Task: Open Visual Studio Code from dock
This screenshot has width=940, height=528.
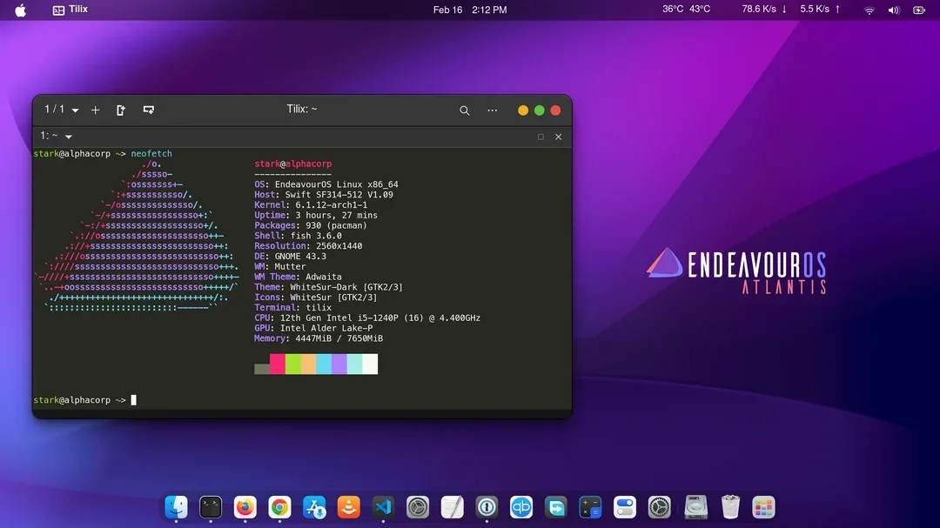Action: pyautogui.click(x=383, y=506)
